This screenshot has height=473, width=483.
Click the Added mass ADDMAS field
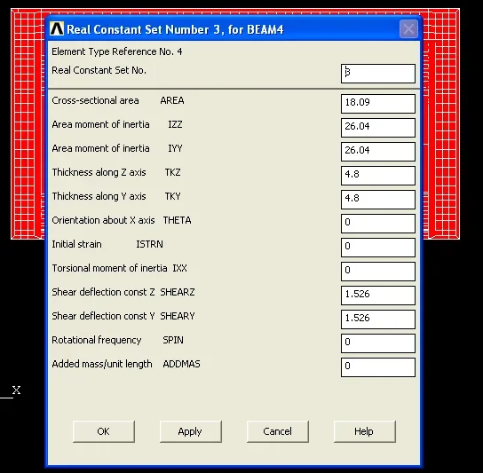tap(378, 367)
